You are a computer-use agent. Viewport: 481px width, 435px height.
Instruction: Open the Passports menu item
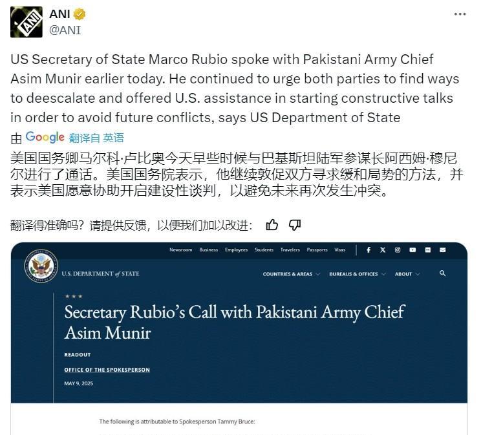pos(317,249)
